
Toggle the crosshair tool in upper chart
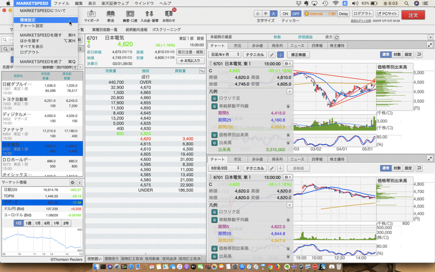click(281, 55)
